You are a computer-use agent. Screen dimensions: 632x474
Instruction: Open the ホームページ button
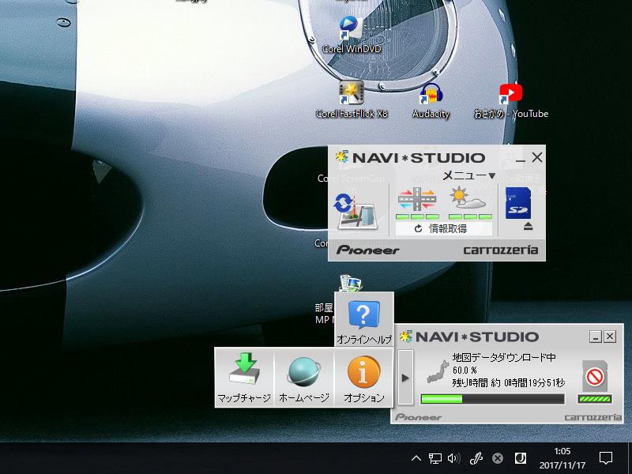coord(304,378)
